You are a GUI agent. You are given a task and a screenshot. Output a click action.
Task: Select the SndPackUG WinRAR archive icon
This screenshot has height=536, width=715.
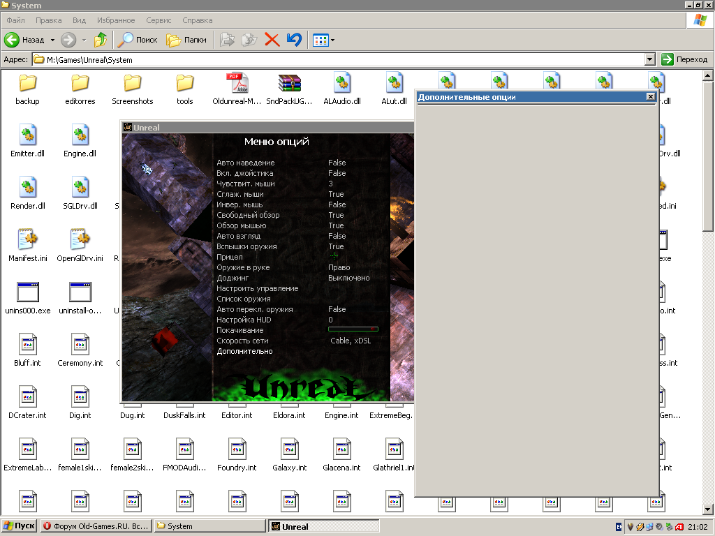[290, 84]
